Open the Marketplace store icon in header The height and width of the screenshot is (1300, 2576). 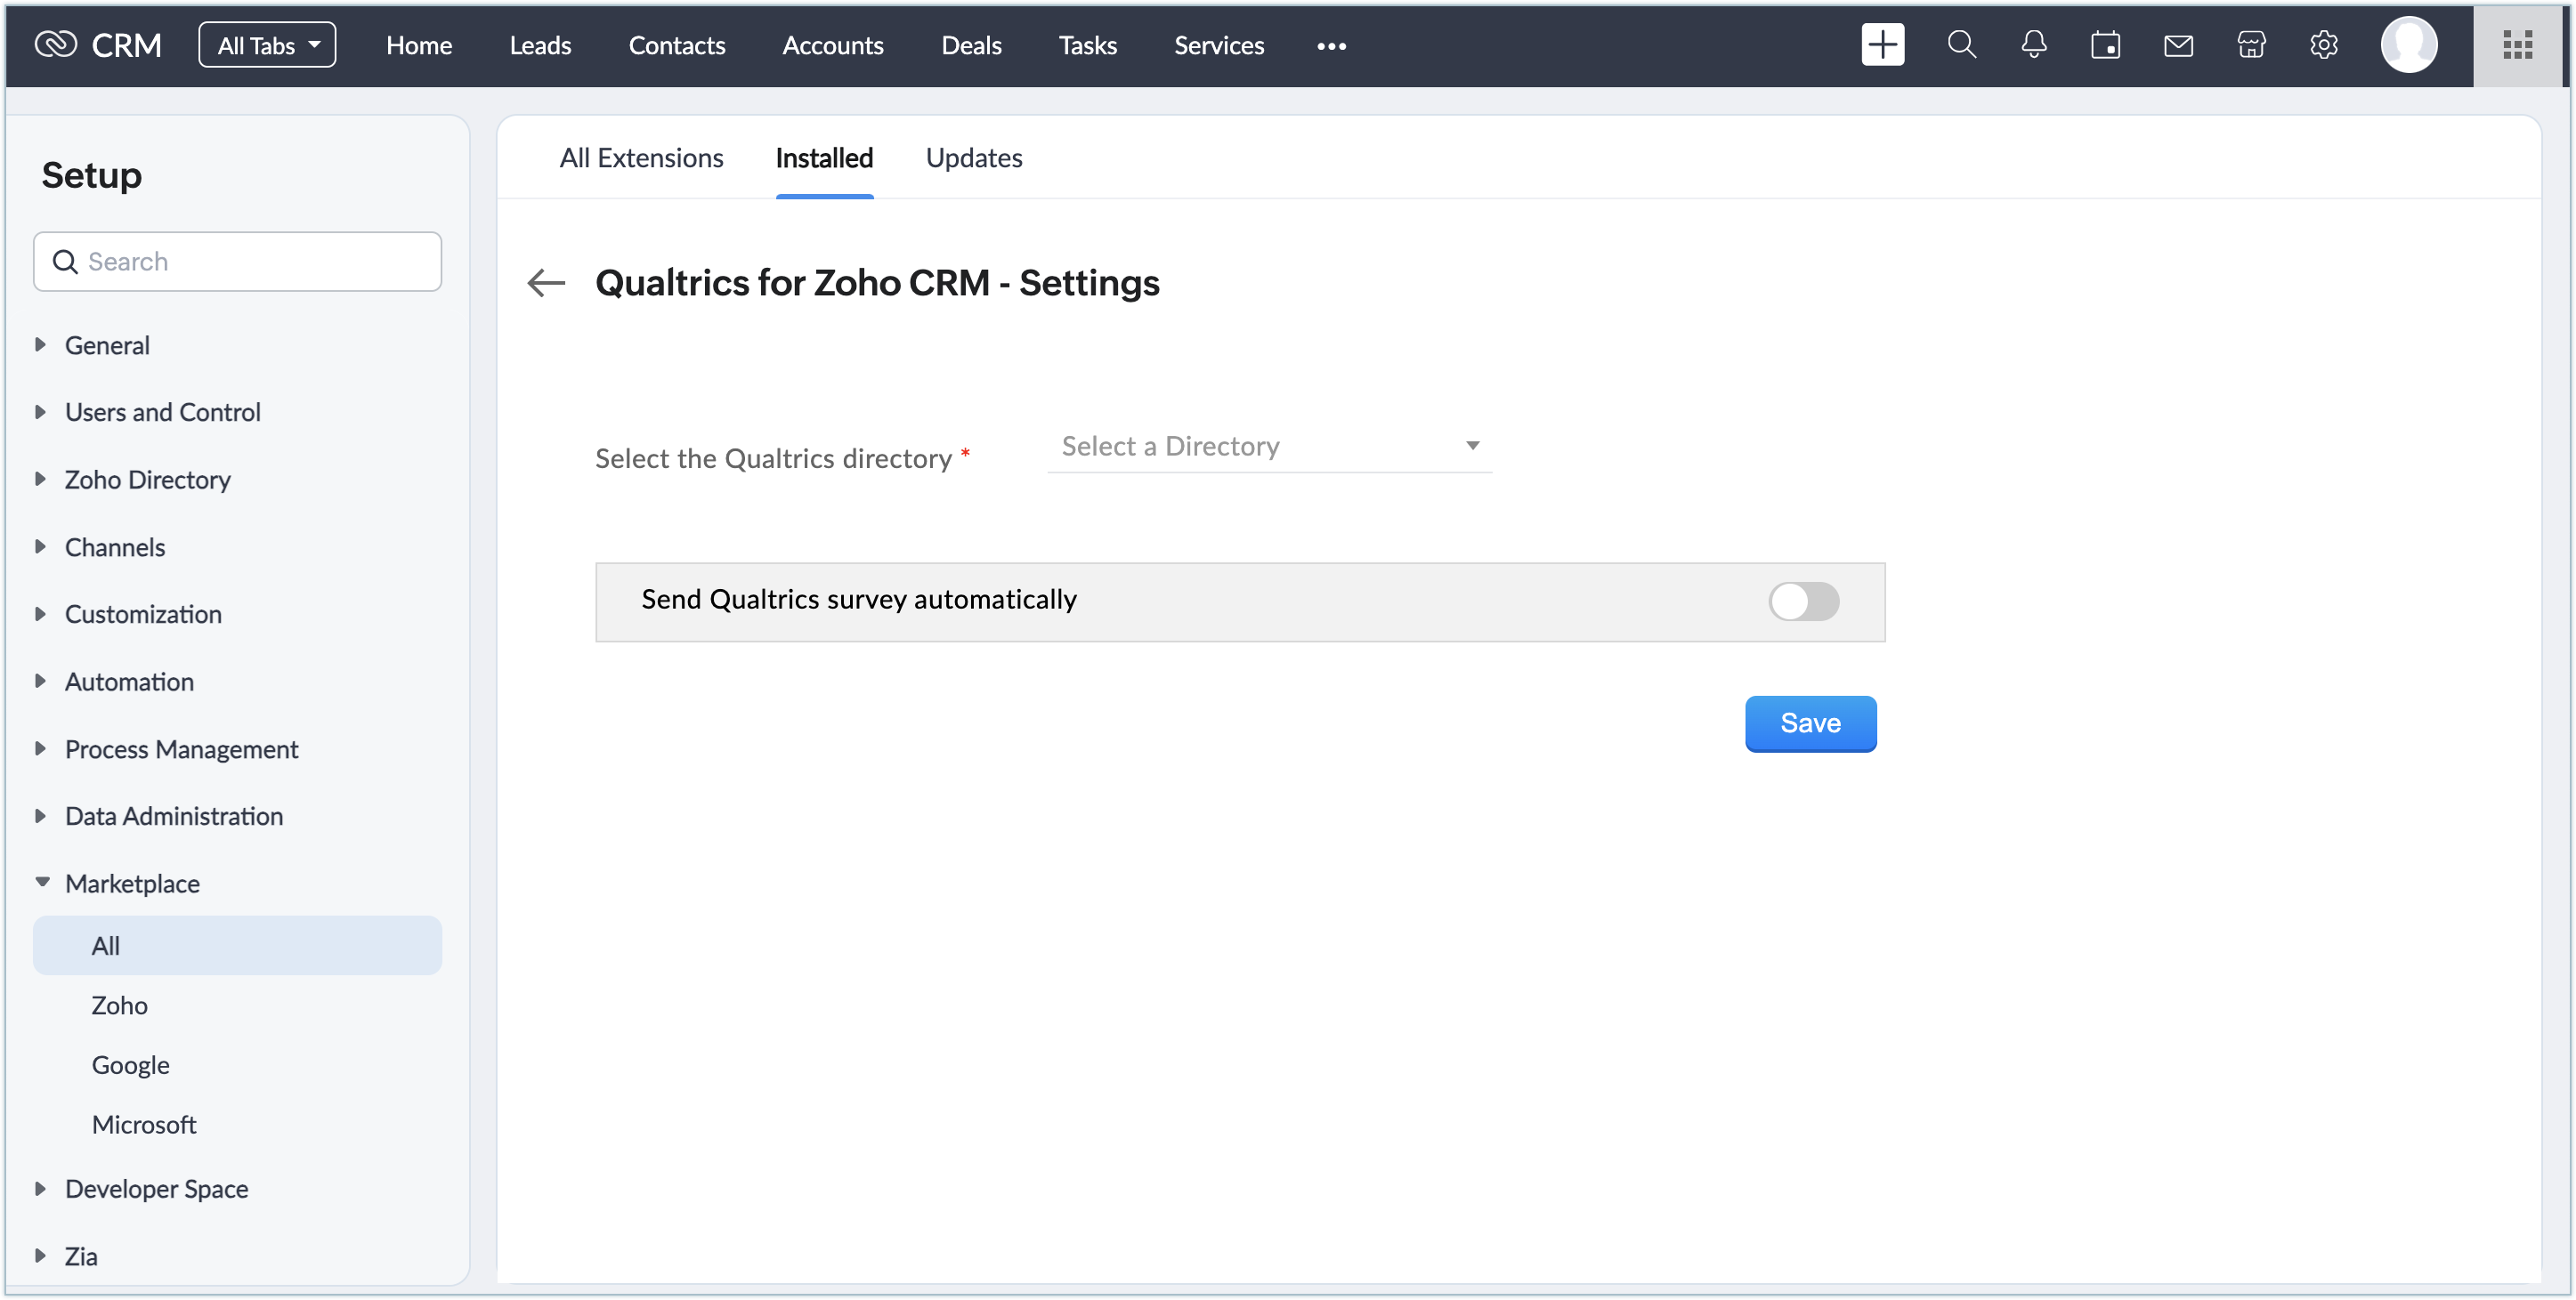tap(2251, 45)
